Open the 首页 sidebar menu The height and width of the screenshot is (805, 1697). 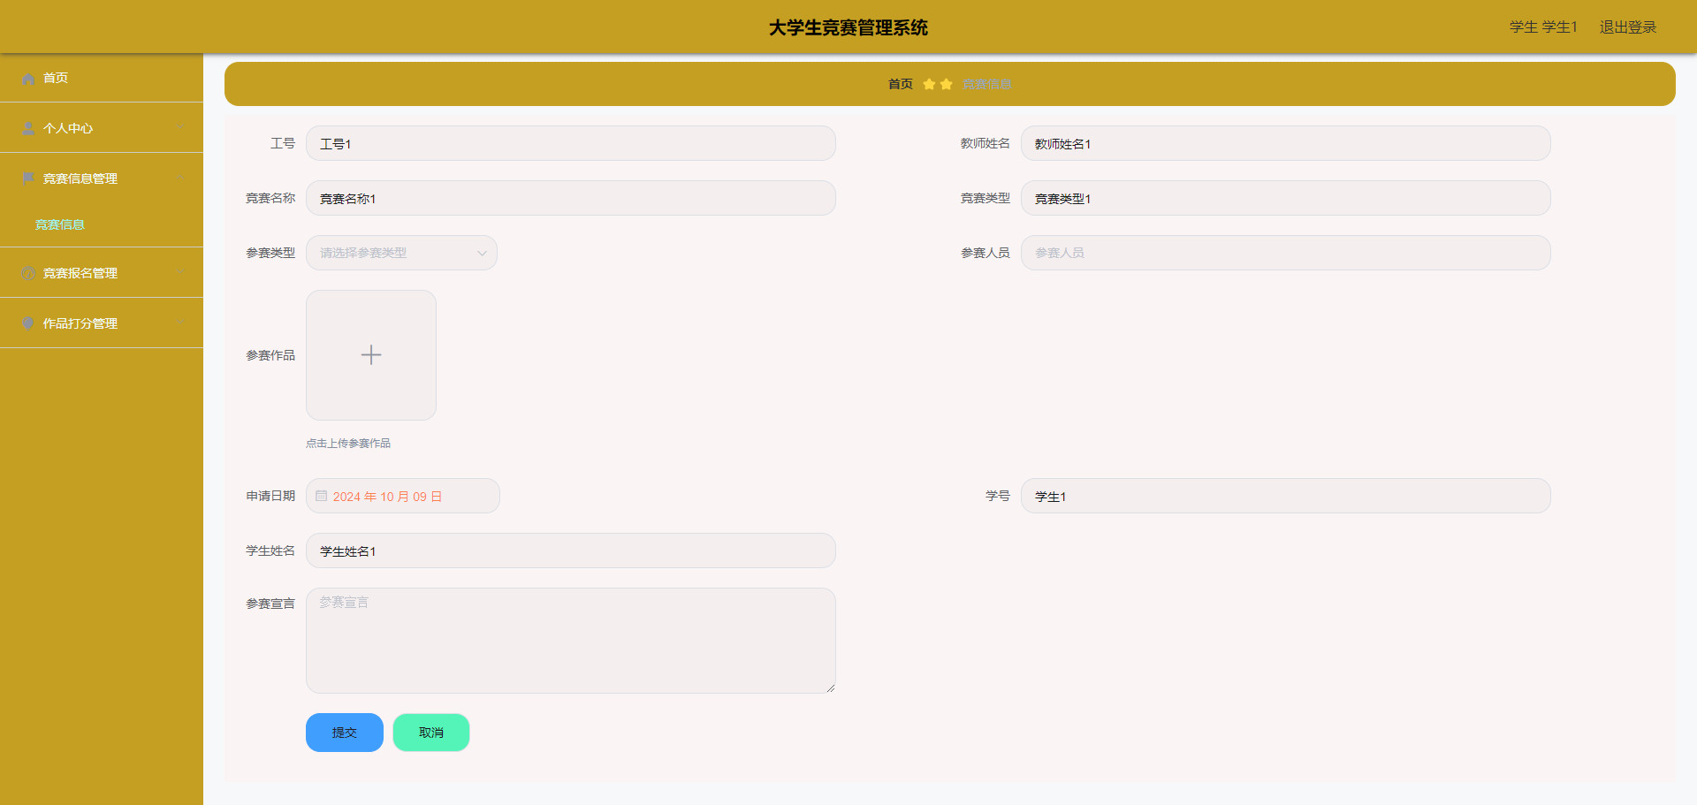(102, 78)
